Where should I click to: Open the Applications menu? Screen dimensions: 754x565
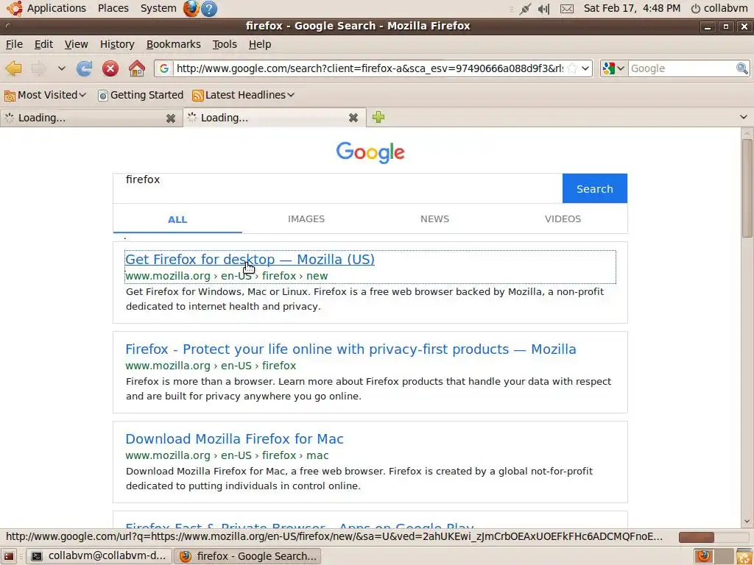[x=56, y=8]
